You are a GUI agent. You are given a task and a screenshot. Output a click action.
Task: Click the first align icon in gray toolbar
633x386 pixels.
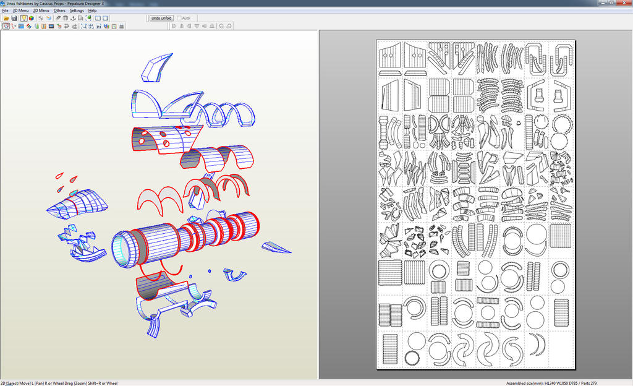pyautogui.click(x=174, y=26)
